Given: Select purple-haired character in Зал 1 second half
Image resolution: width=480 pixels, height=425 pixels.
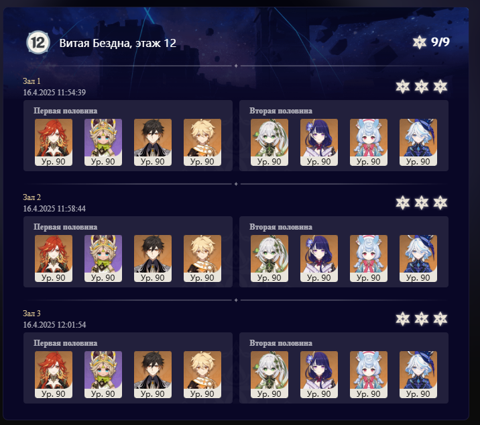Looking at the screenshot, I should 319,142.
